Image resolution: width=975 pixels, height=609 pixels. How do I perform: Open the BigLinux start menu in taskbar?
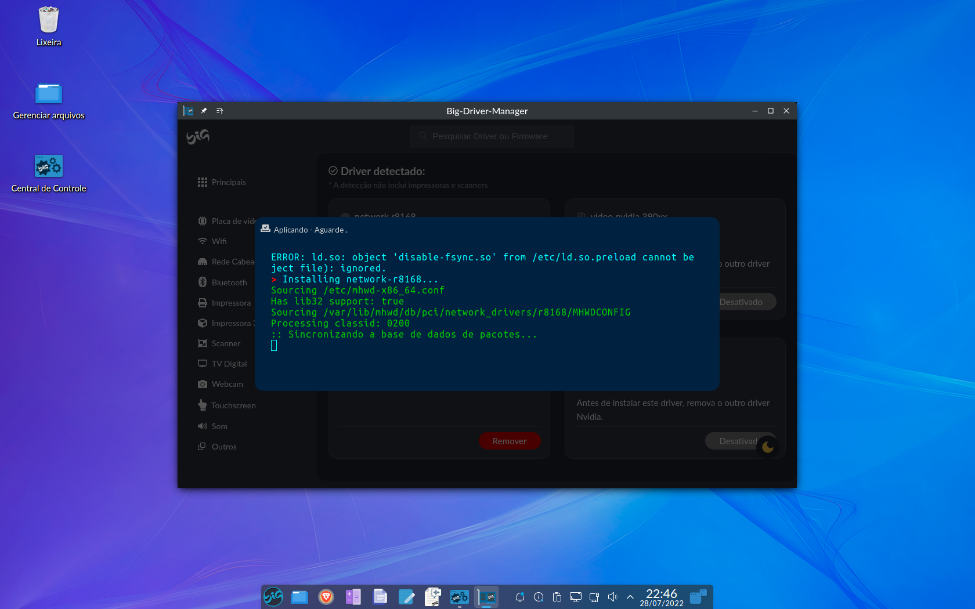273,597
